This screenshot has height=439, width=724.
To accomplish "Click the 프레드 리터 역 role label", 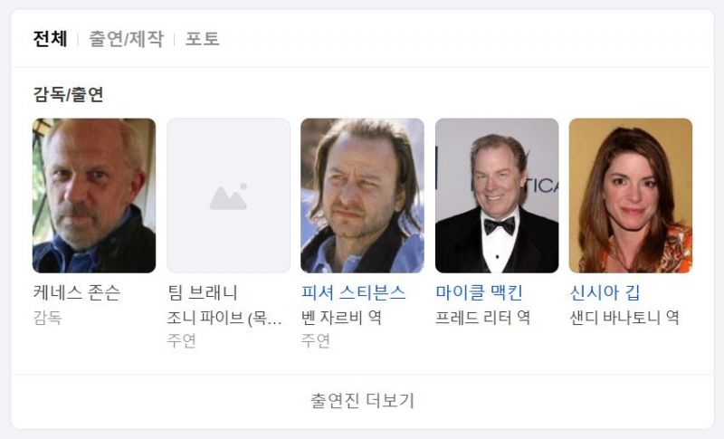I will pyautogui.click(x=482, y=318).
